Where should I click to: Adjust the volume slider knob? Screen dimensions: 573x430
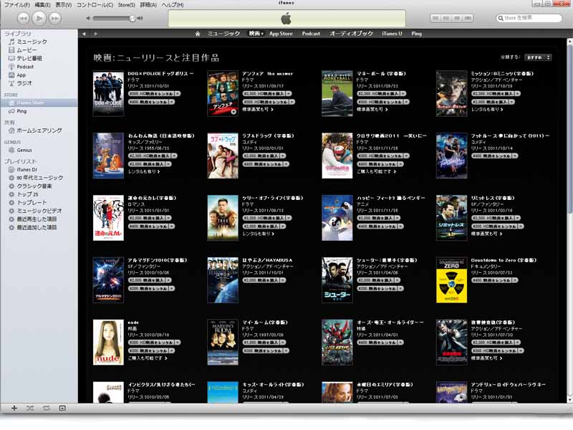[133, 19]
